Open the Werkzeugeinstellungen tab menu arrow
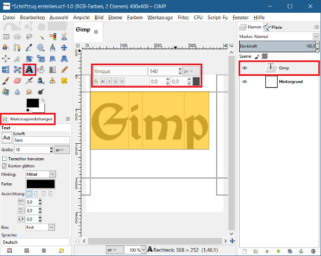This screenshot has height=256, width=321. click(67, 119)
